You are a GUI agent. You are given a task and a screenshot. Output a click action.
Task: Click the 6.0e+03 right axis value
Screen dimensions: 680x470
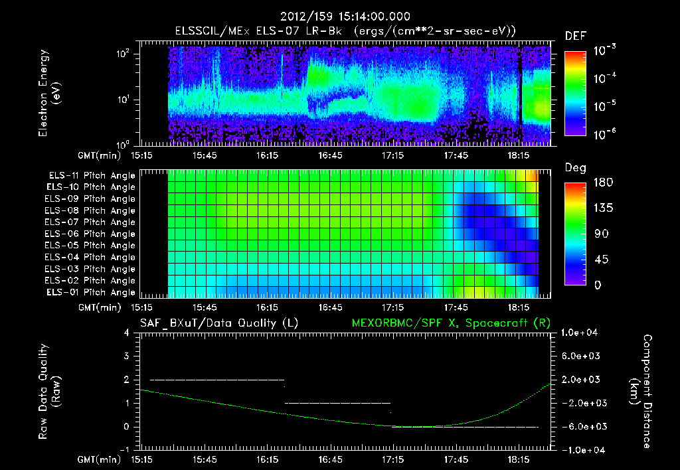pos(580,356)
